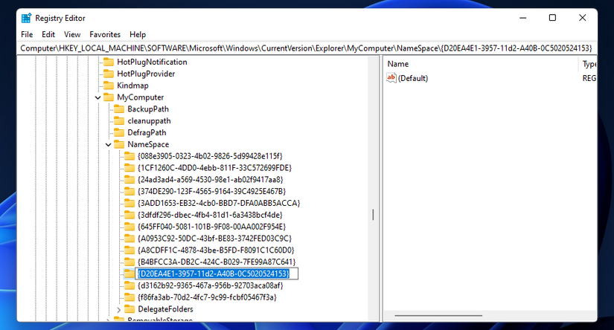Click the NameSpace folder icon

click(x=119, y=144)
